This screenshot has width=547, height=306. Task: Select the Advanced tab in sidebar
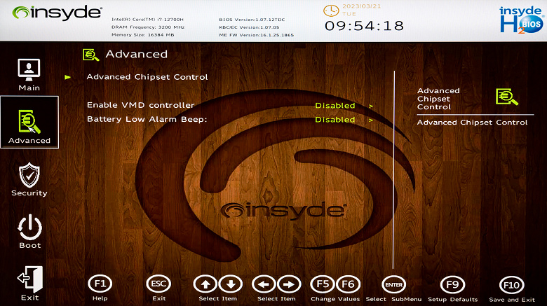(x=29, y=123)
